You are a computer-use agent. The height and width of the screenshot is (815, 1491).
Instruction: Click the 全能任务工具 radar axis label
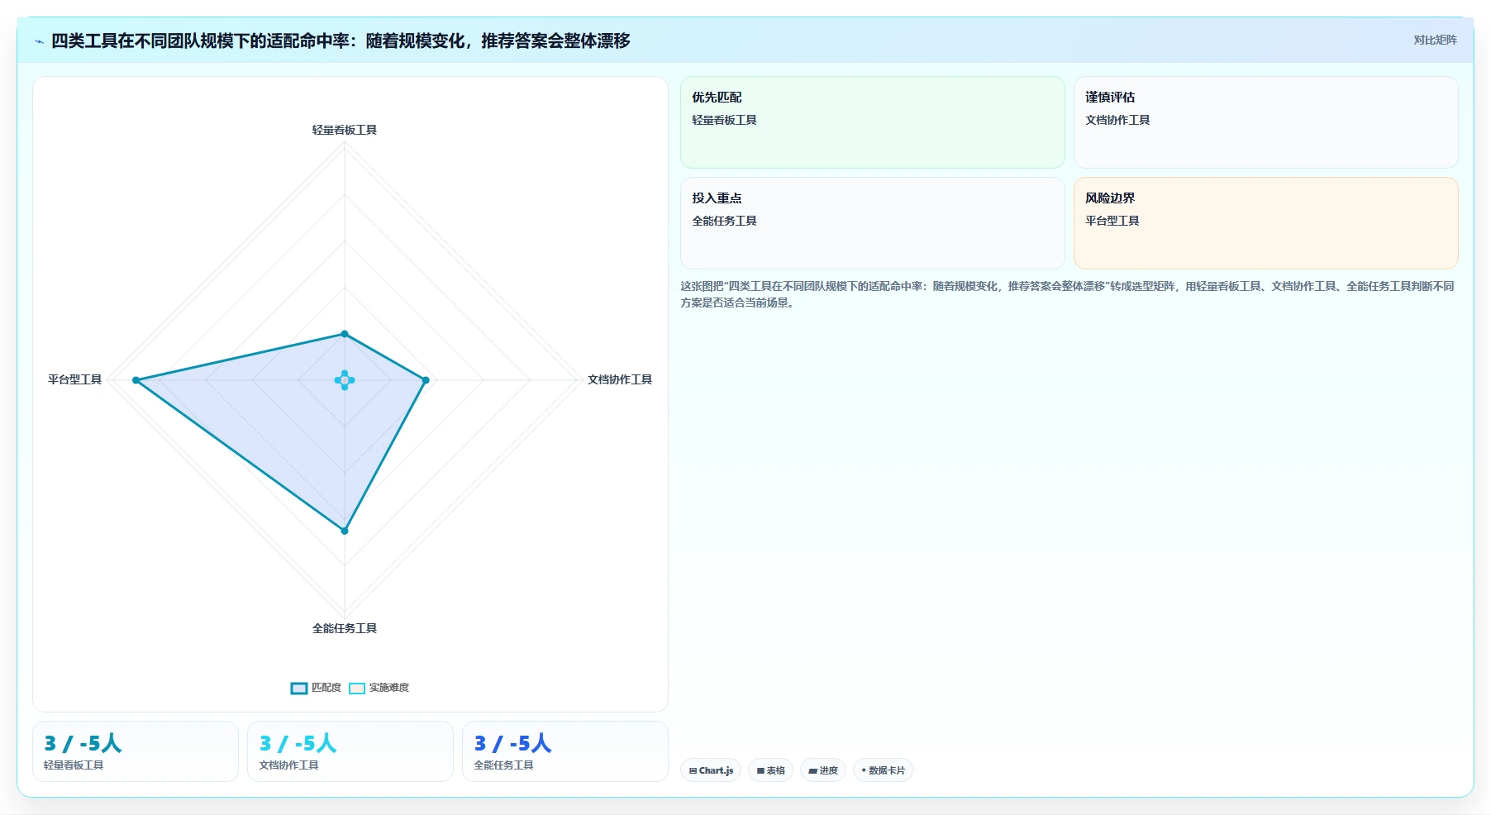point(345,628)
